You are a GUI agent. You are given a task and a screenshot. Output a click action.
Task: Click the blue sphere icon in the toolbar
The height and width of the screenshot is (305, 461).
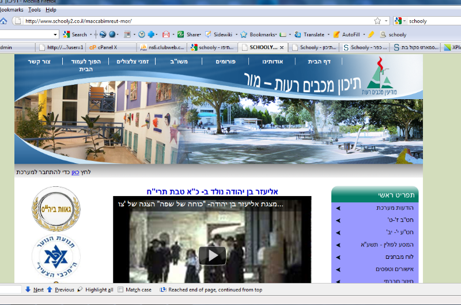[x=112, y=35]
